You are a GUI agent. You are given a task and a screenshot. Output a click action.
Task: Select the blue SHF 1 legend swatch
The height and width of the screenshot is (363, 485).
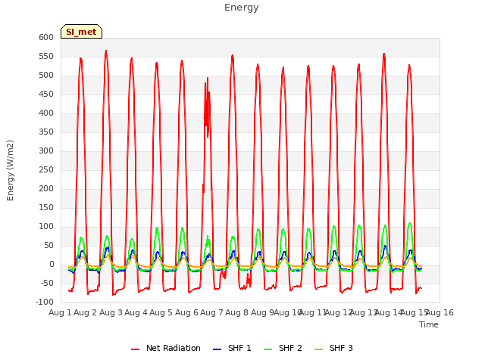[x=217, y=349]
